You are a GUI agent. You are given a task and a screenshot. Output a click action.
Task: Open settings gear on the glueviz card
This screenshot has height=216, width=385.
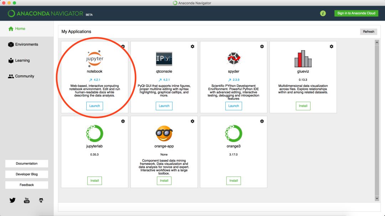(332, 46)
